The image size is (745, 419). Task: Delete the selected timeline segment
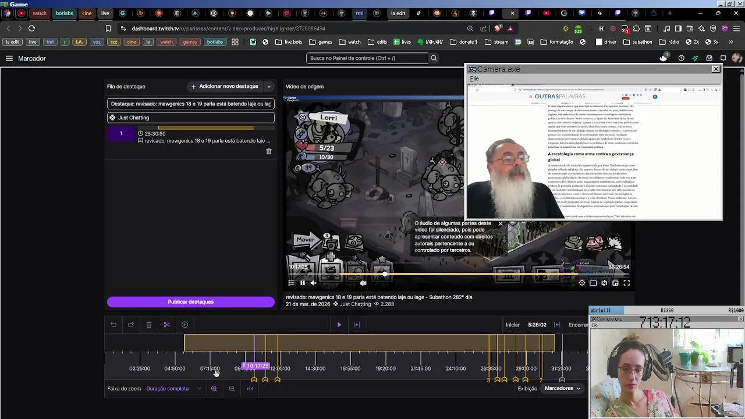(x=149, y=325)
